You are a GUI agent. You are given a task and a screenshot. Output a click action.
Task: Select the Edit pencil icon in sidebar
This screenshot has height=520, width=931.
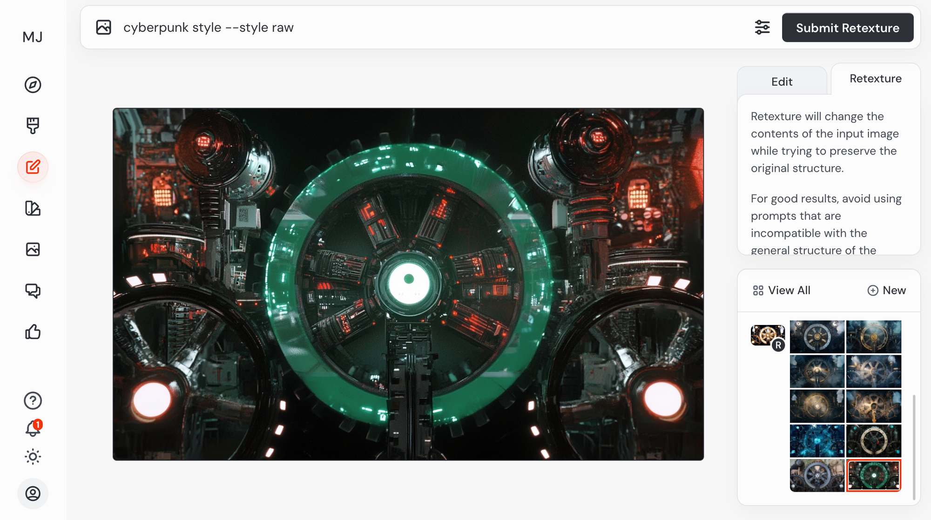pos(33,167)
